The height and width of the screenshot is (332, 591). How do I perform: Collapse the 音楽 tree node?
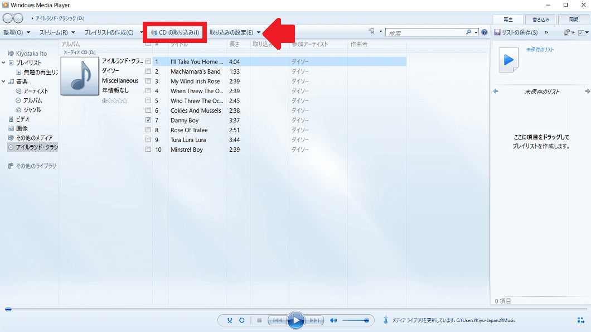tap(3, 81)
